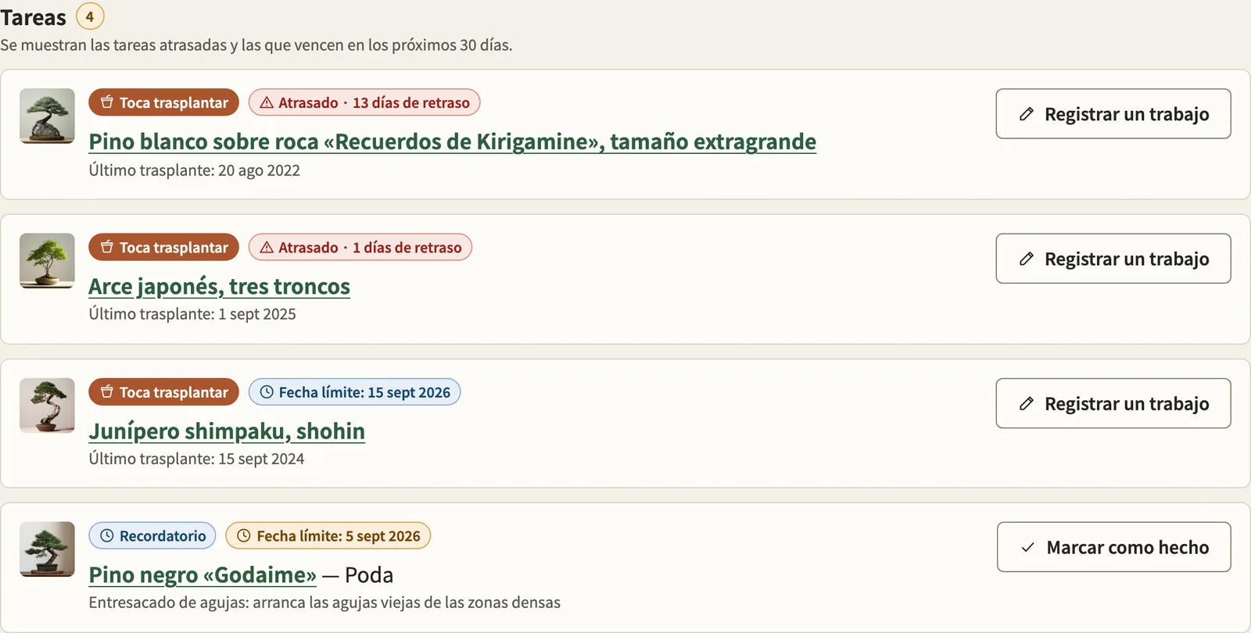Open the Pino blanco sobre roca «Recuerdos de Kirigamine» link

pyautogui.click(x=452, y=141)
